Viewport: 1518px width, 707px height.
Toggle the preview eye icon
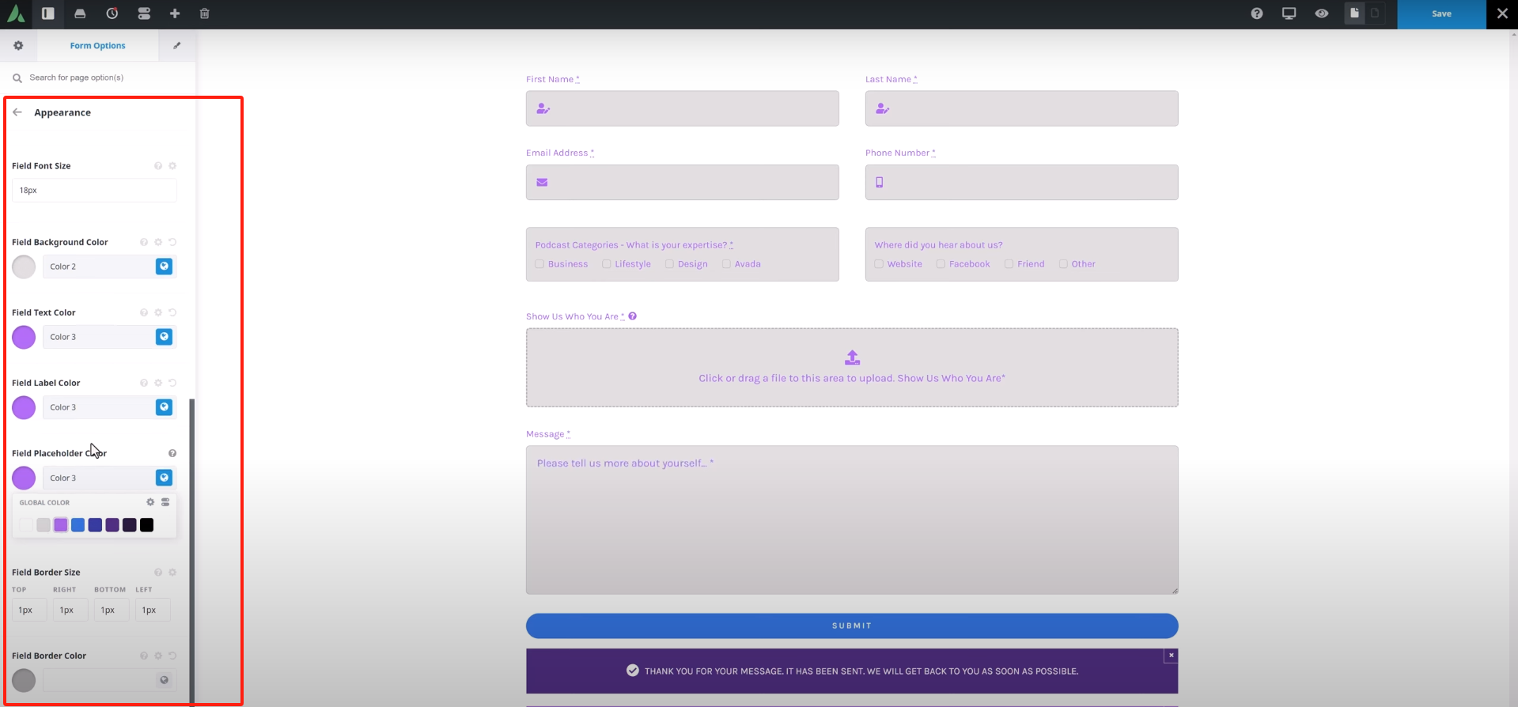1321,13
